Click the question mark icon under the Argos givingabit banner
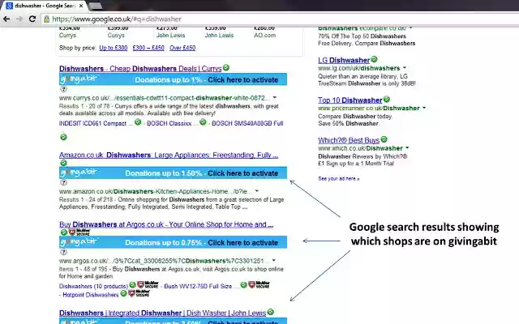The image size is (519, 324). [x=63, y=252]
